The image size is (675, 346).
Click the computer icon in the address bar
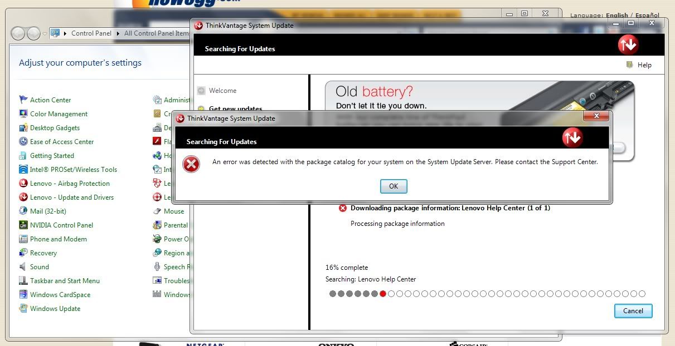click(55, 33)
